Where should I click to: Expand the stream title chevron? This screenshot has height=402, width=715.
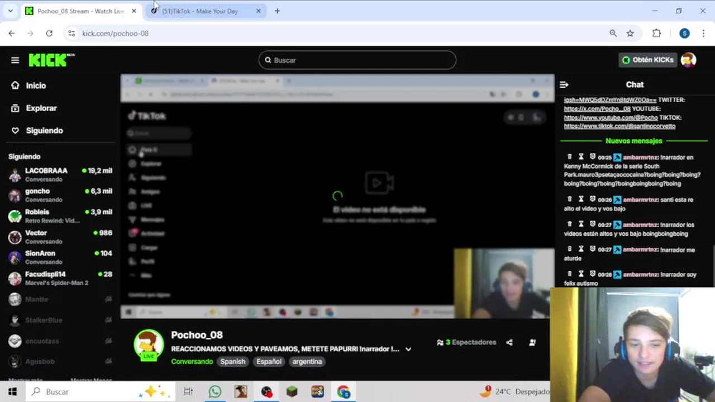[x=408, y=349]
